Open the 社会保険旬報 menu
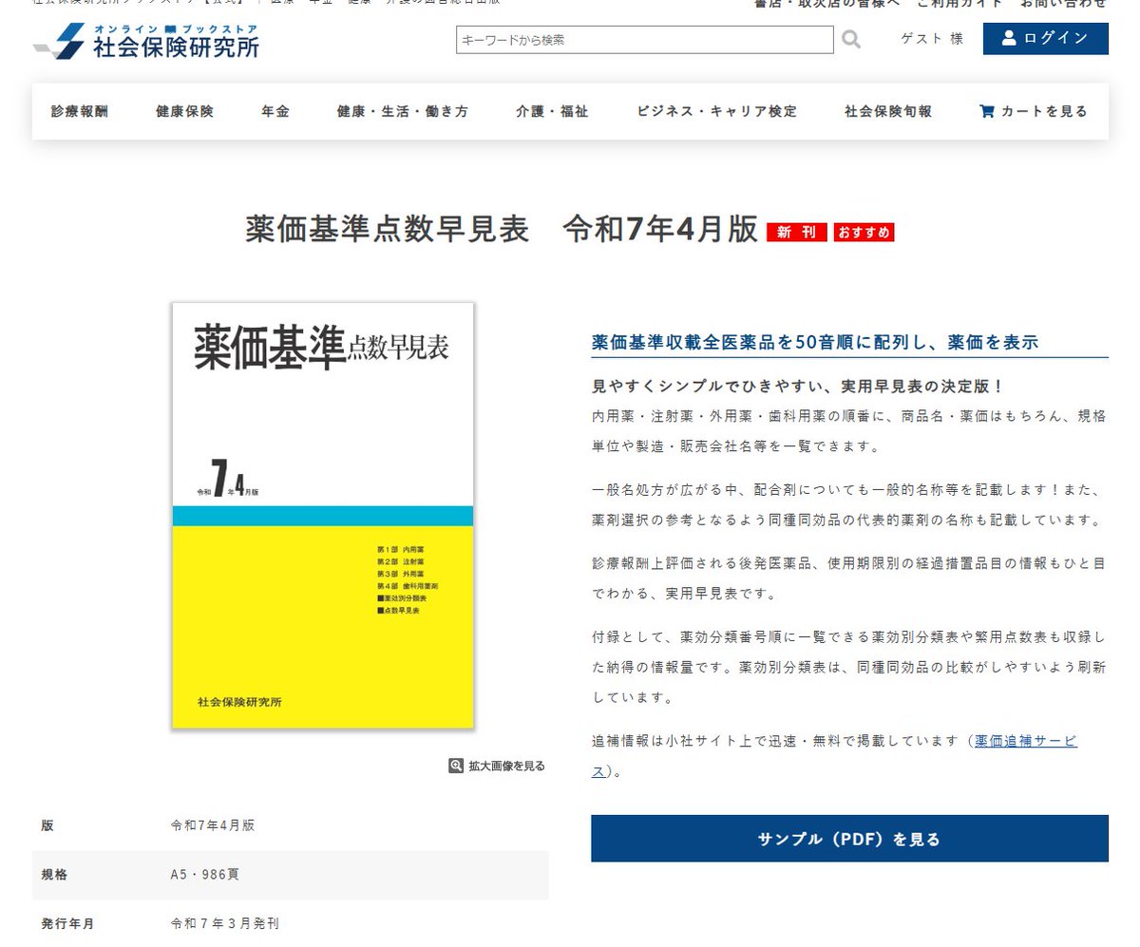This screenshot has width=1140, height=947. 888,111
